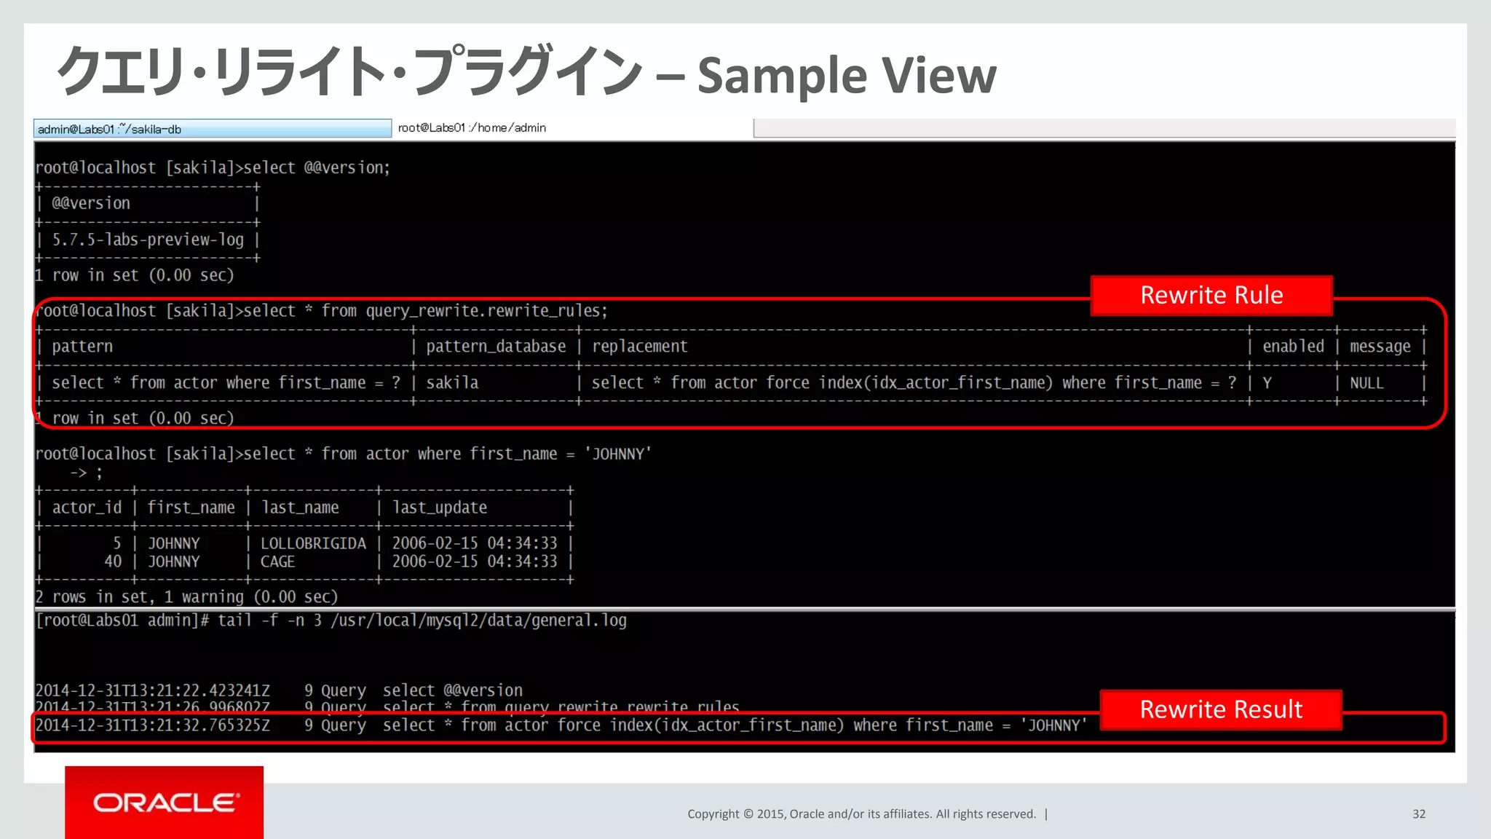
Task: Click the replacement cell with force index
Action: click(914, 383)
